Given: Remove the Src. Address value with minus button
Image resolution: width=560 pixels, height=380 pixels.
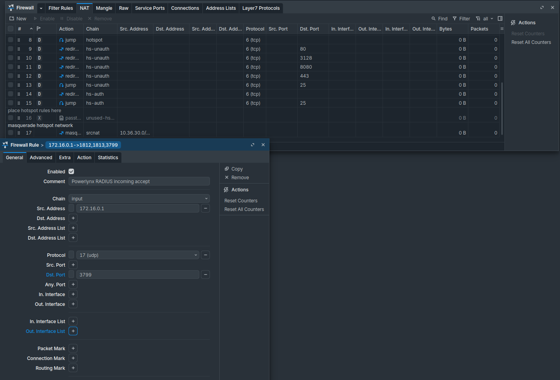Looking at the screenshot, I should 205,208.
